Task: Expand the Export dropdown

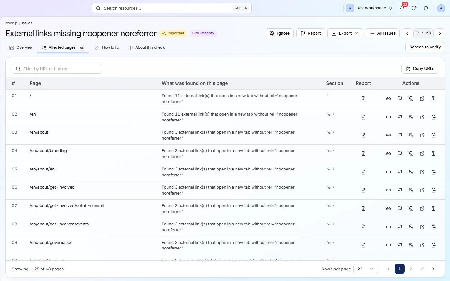Action: 345,33
